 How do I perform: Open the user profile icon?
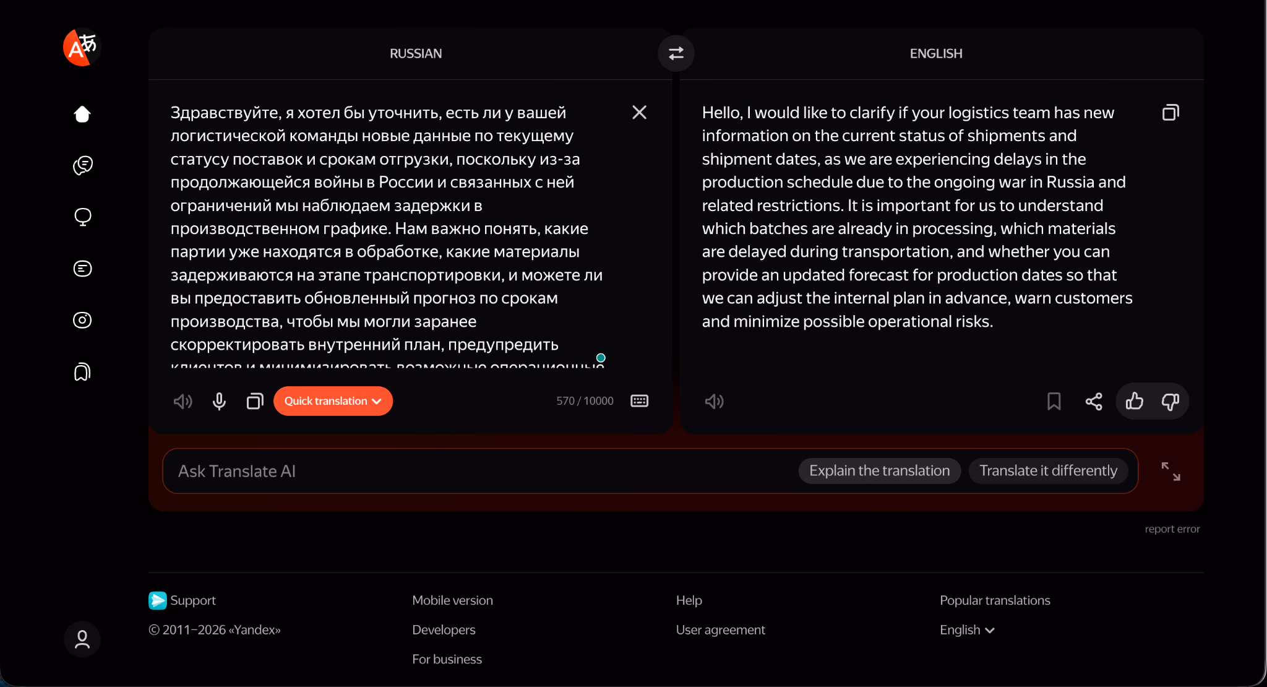coord(82,639)
